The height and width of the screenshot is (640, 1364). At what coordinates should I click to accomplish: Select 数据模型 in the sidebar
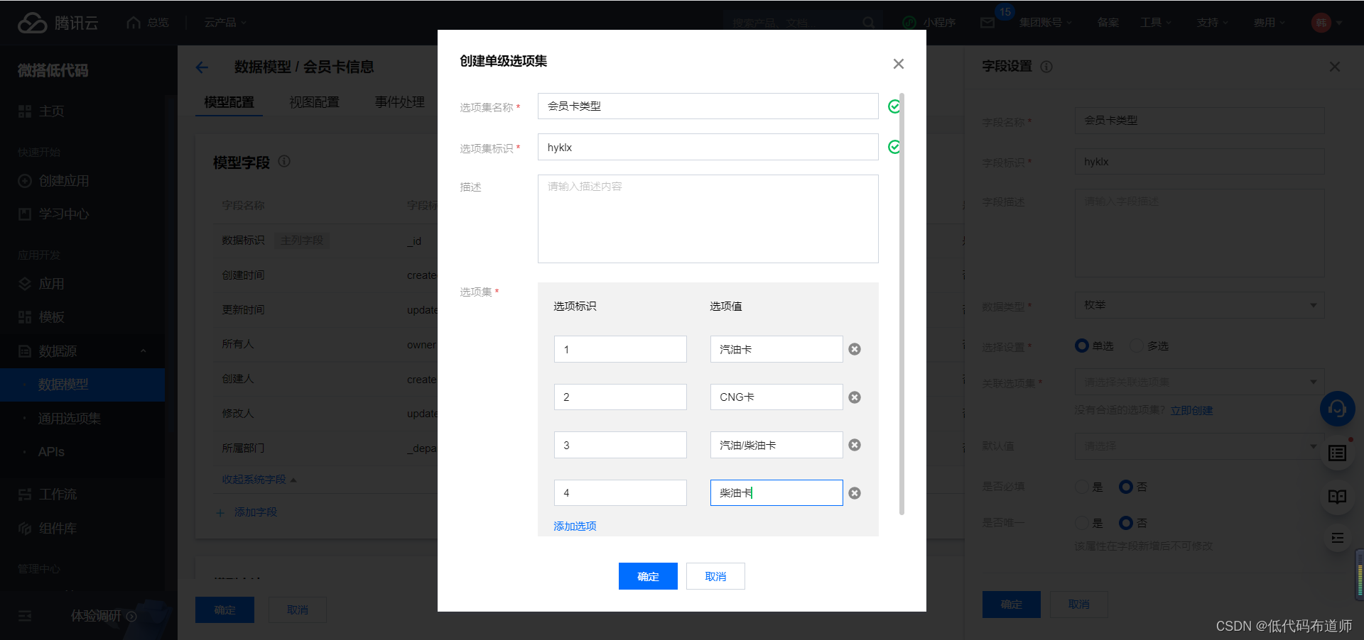(x=82, y=385)
